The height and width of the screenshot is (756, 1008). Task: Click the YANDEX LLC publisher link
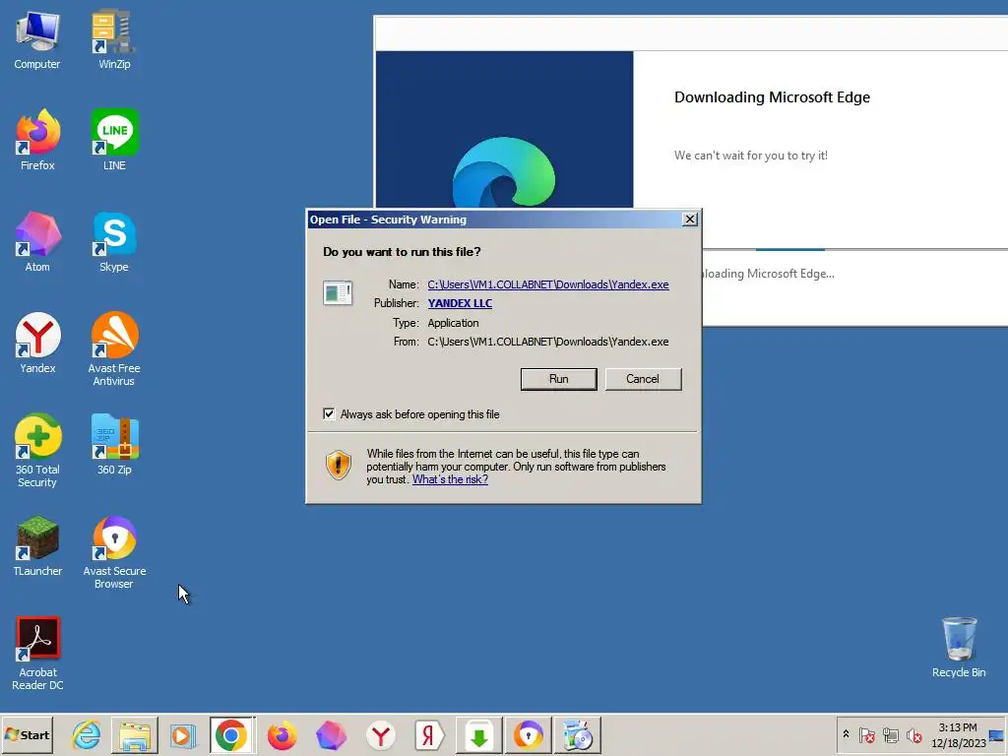460,303
